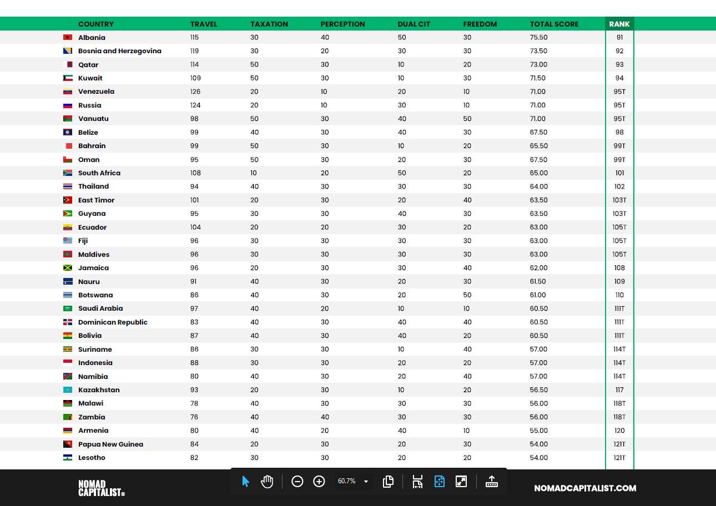Toggle fit to page view
This screenshot has width=716, height=506.
[440, 482]
